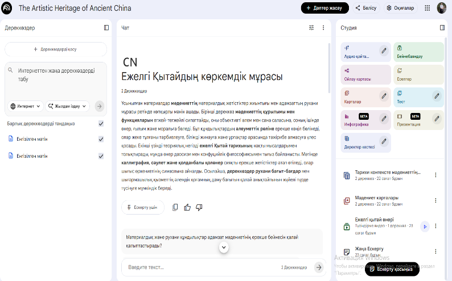The image size is (452, 281).
Task: Click the Бөлісу share button
Action: tap(366, 8)
